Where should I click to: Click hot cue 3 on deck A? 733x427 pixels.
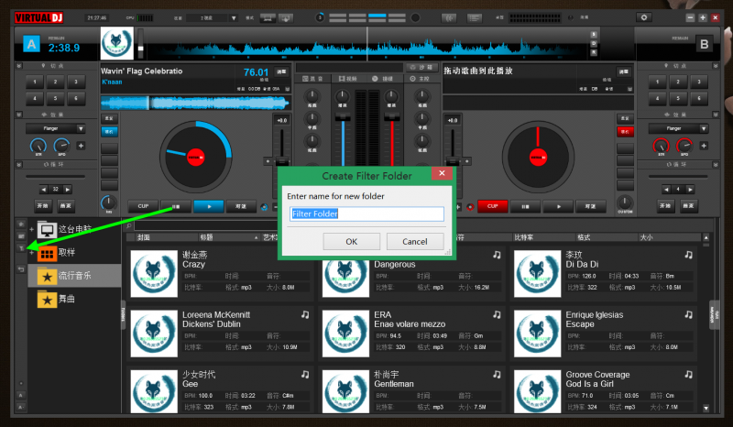[76, 82]
